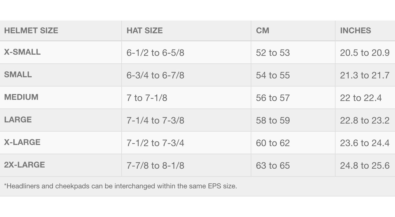Select the MEDIUM helmet size row label
This screenshot has height=217, width=395.
(21, 97)
